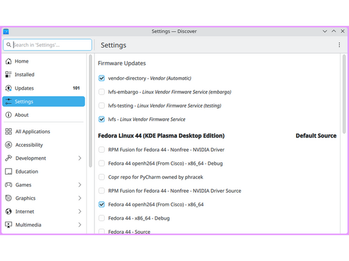
Task: Uncheck lvfs Linux Vendor Firmware Service
Action: click(x=101, y=119)
